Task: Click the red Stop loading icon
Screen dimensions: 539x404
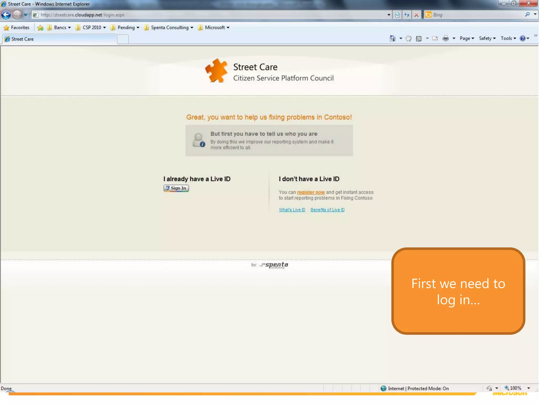Action: (416, 15)
